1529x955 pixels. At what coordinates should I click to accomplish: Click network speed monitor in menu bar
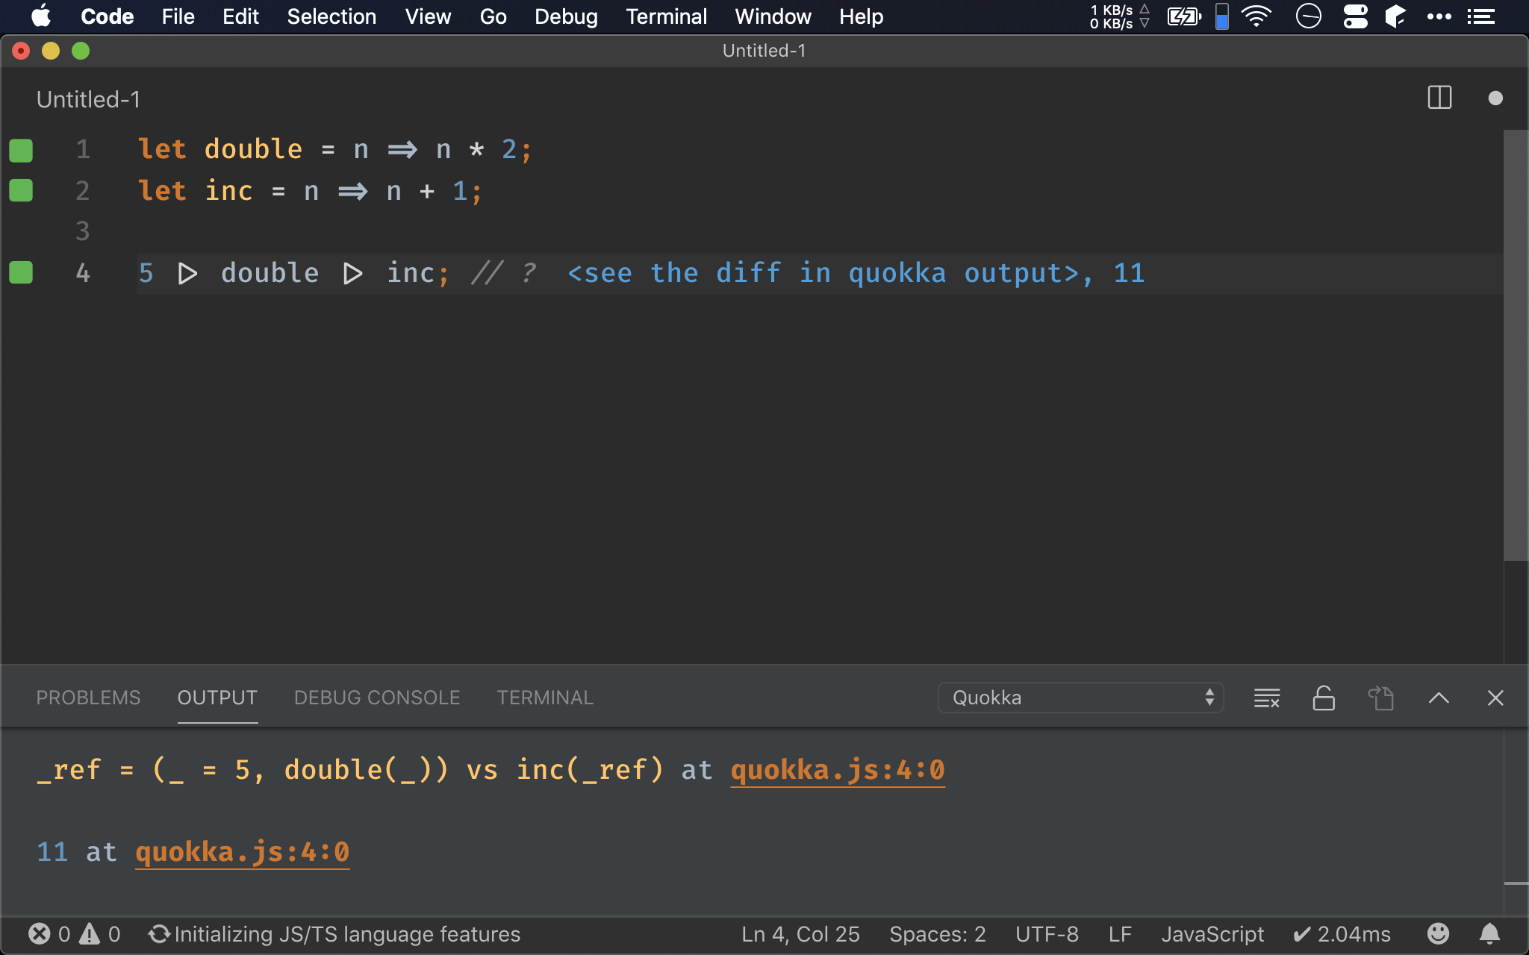click(1119, 16)
